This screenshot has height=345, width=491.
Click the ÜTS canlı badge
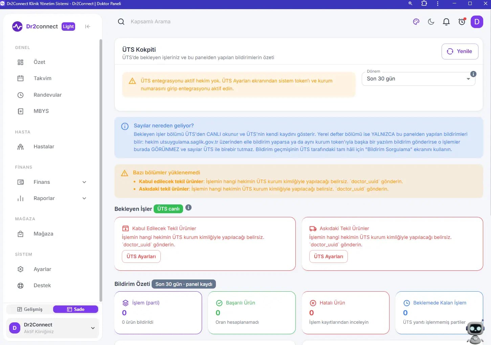tap(169, 209)
